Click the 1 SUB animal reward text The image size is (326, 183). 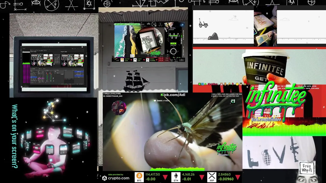click(226, 94)
